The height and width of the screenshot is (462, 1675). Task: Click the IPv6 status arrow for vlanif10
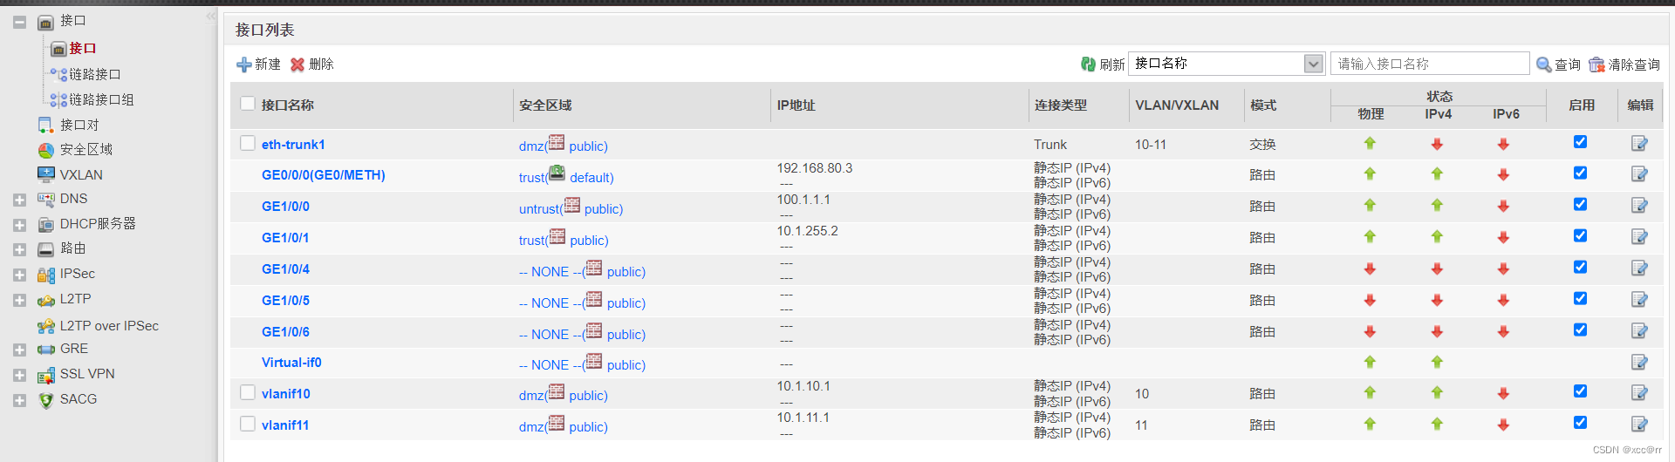tap(1503, 393)
